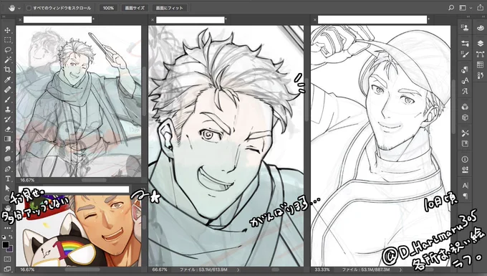Open the Character panel icon

click(x=465, y=186)
